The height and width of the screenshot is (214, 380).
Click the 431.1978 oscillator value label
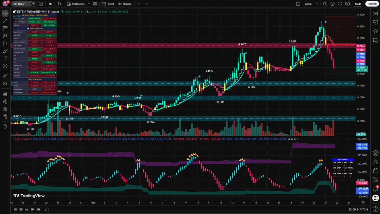361,145
